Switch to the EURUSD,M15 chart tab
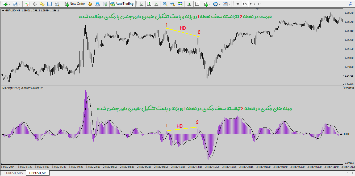The height and width of the screenshot is (176, 355). click(x=14, y=173)
